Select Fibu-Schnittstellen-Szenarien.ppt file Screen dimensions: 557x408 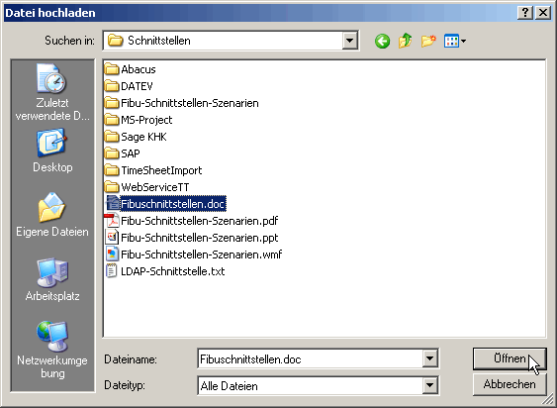[192, 238]
